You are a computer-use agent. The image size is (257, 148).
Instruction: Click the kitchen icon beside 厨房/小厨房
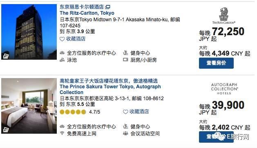[x=125, y=60]
